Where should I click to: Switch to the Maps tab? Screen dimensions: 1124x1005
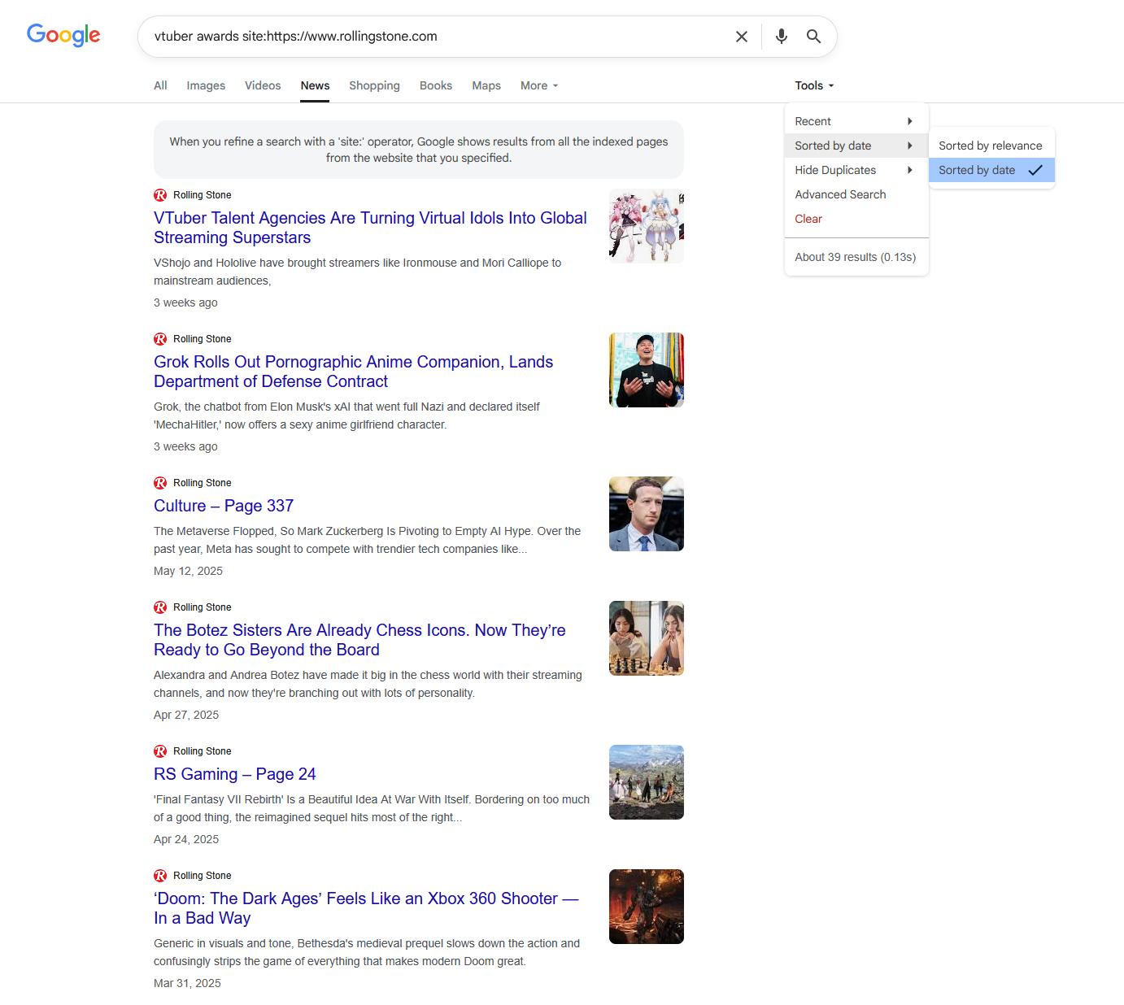tap(486, 85)
